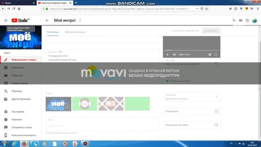Open Firefox library icon
261x147 pixels.
(x=230, y=9)
